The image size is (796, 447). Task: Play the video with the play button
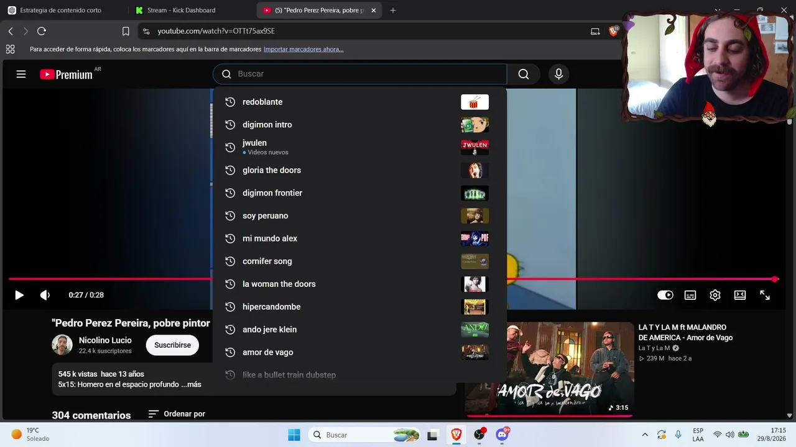tap(19, 296)
